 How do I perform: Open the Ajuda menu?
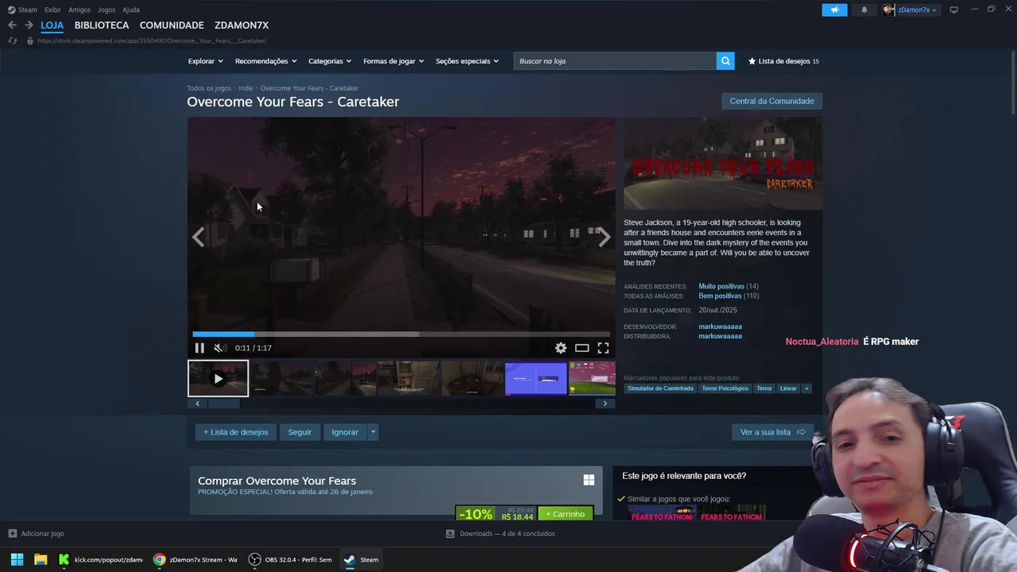pos(131,10)
